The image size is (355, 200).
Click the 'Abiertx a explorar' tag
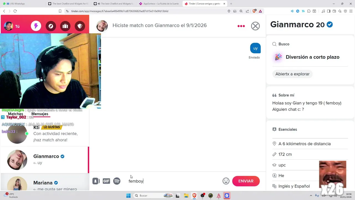292,74
